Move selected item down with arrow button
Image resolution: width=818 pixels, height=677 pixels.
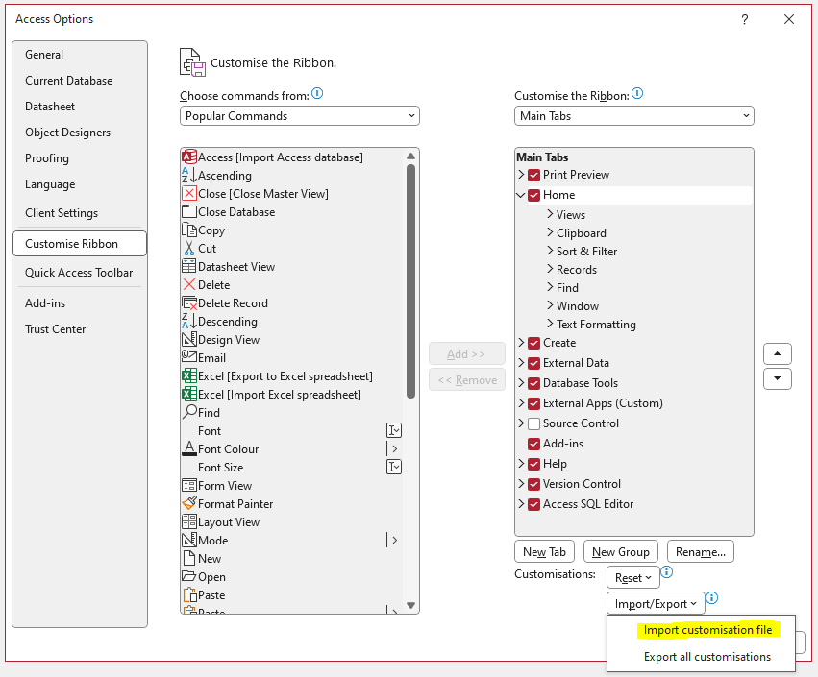pyautogui.click(x=778, y=379)
